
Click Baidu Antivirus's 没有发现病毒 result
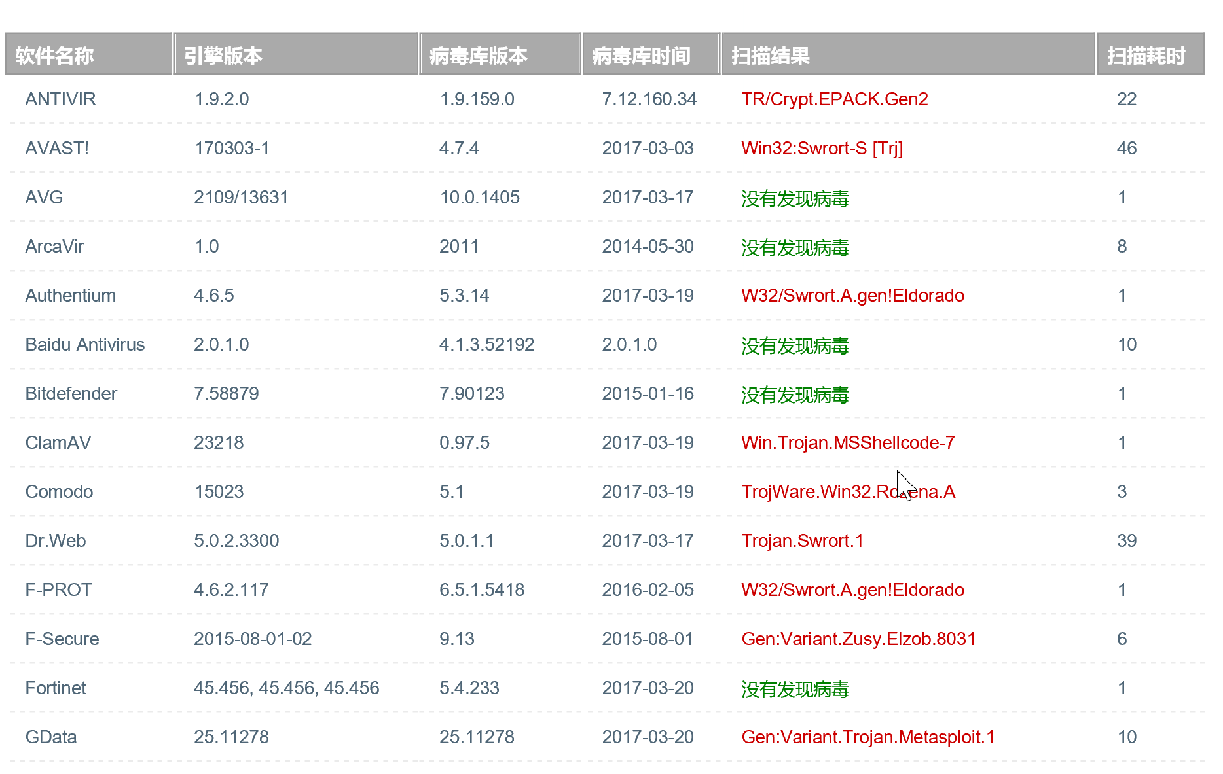click(x=795, y=345)
